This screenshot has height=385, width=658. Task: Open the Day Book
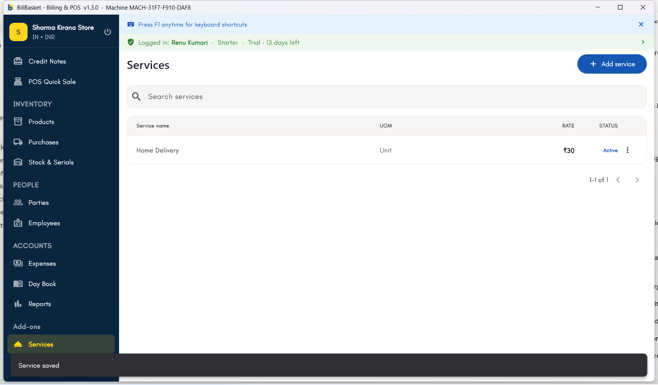[61, 284]
